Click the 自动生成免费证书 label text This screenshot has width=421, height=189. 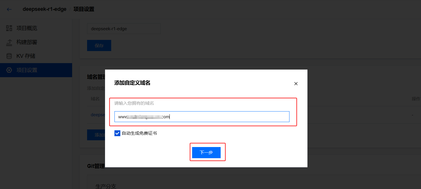[x=139, y=133]
